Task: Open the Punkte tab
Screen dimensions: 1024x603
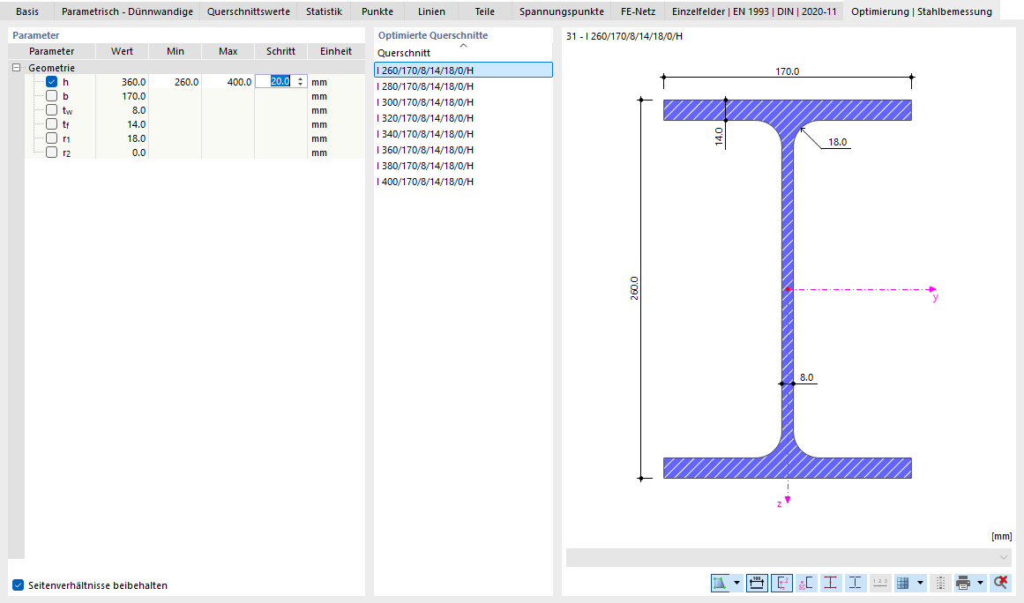Action: click(x=377, y=11)
